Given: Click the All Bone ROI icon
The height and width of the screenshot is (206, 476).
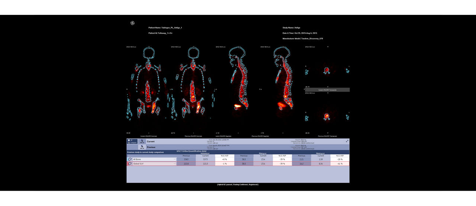Looking at the screenshot, I should 130,159.
